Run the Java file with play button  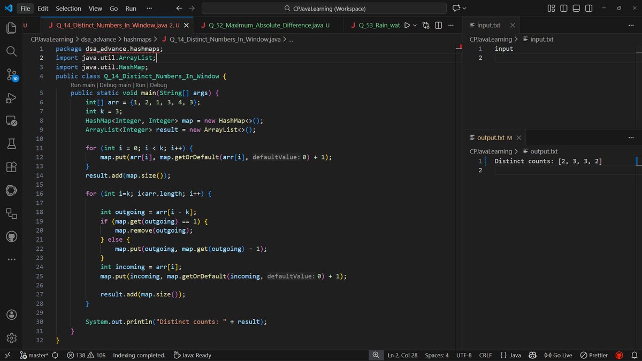tap(407, 25)
